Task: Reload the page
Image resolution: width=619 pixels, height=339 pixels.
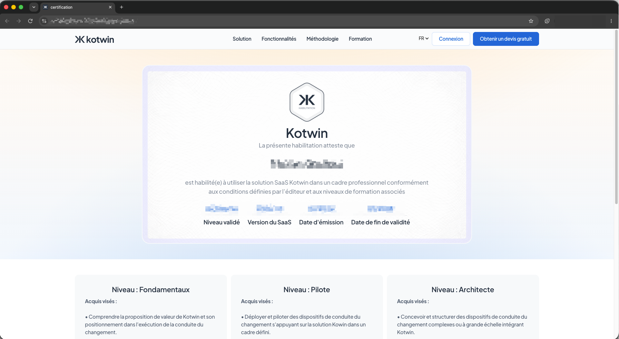Action: point(30,21)
